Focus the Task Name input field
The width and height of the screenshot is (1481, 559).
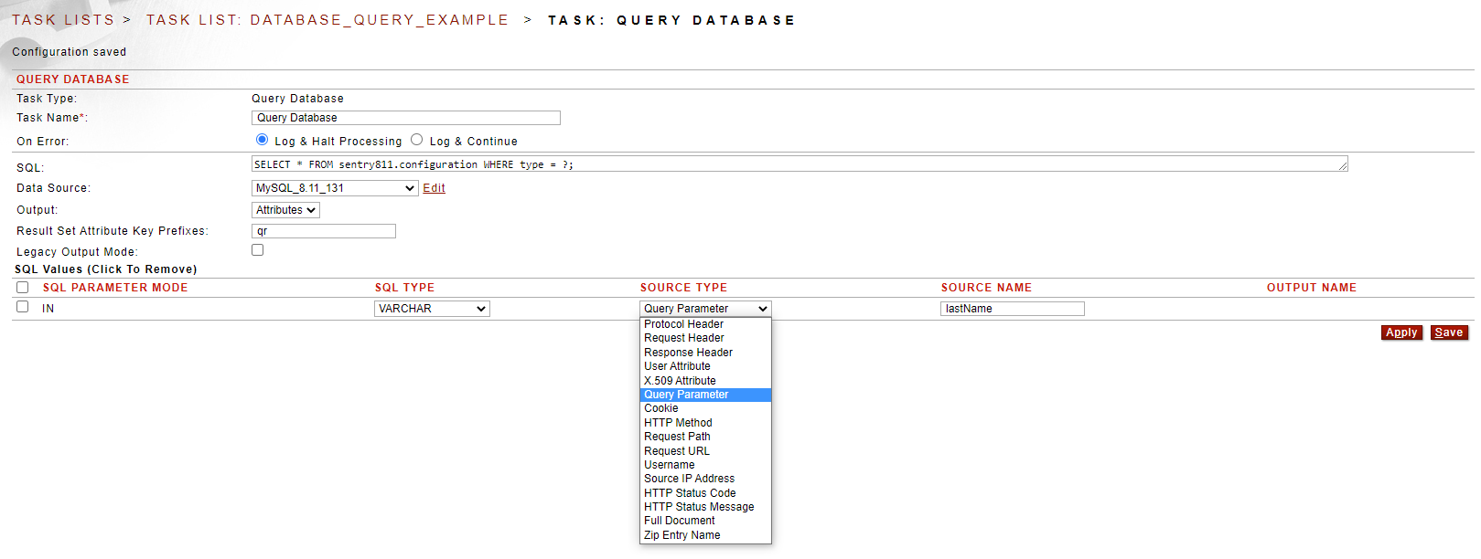pyautogui.click(x=406, y=118)
